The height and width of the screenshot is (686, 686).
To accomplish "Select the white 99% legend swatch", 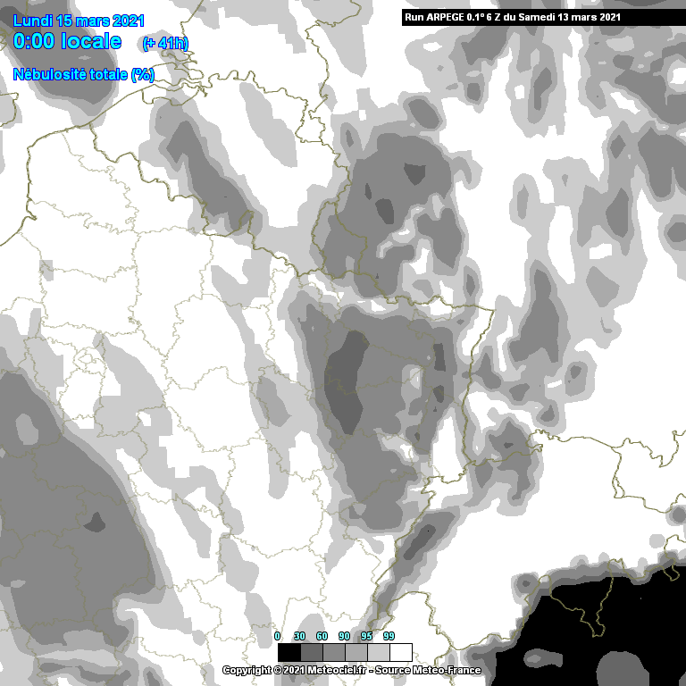I will [x=400, y=652].
